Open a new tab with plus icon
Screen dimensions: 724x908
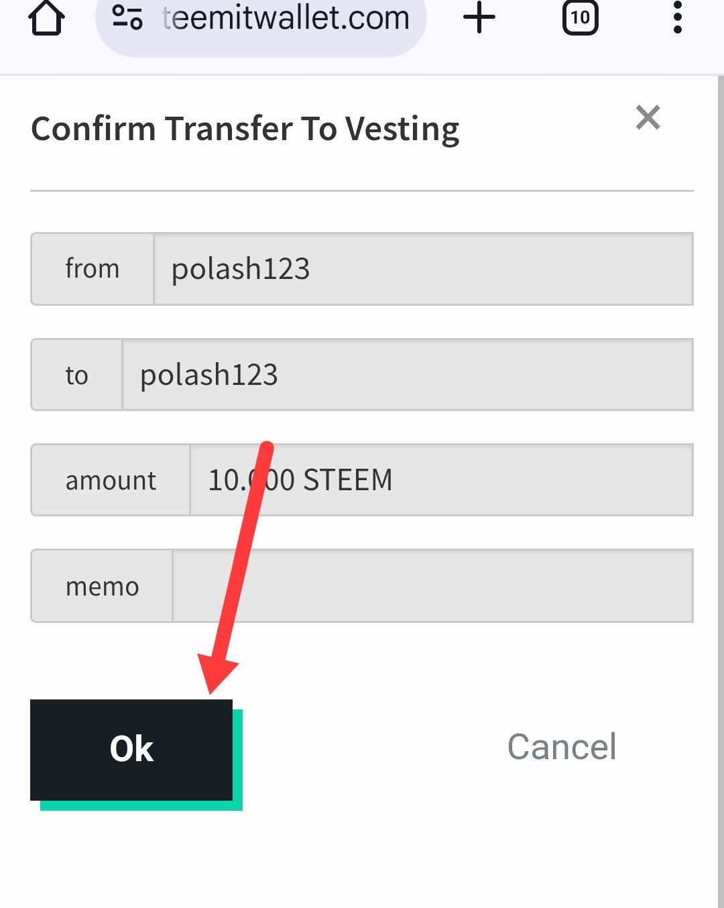(479, 17)
